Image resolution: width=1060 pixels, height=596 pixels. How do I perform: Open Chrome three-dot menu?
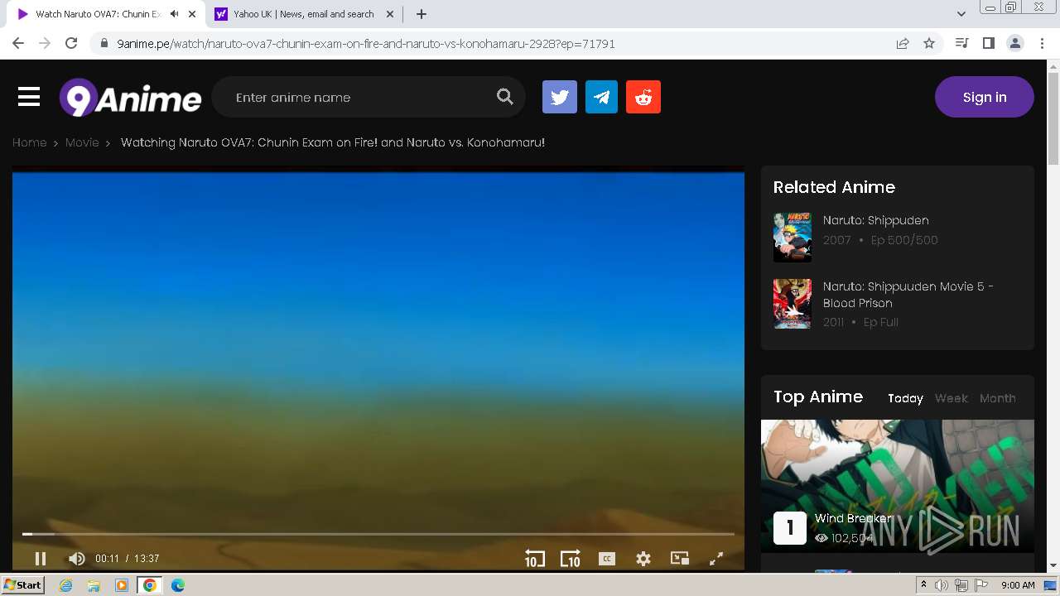[1042, 43]
